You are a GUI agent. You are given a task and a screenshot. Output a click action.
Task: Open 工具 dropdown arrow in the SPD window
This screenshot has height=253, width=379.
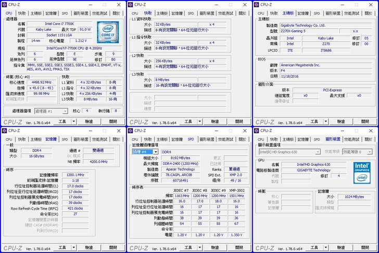pyautogui.click(x=200, y=247)
